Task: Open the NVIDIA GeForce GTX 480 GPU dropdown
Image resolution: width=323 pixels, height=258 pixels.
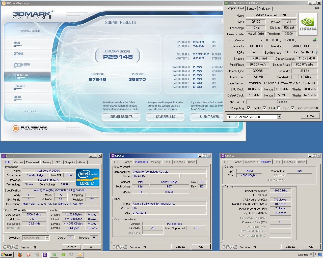Action: [x=279, y=117]
